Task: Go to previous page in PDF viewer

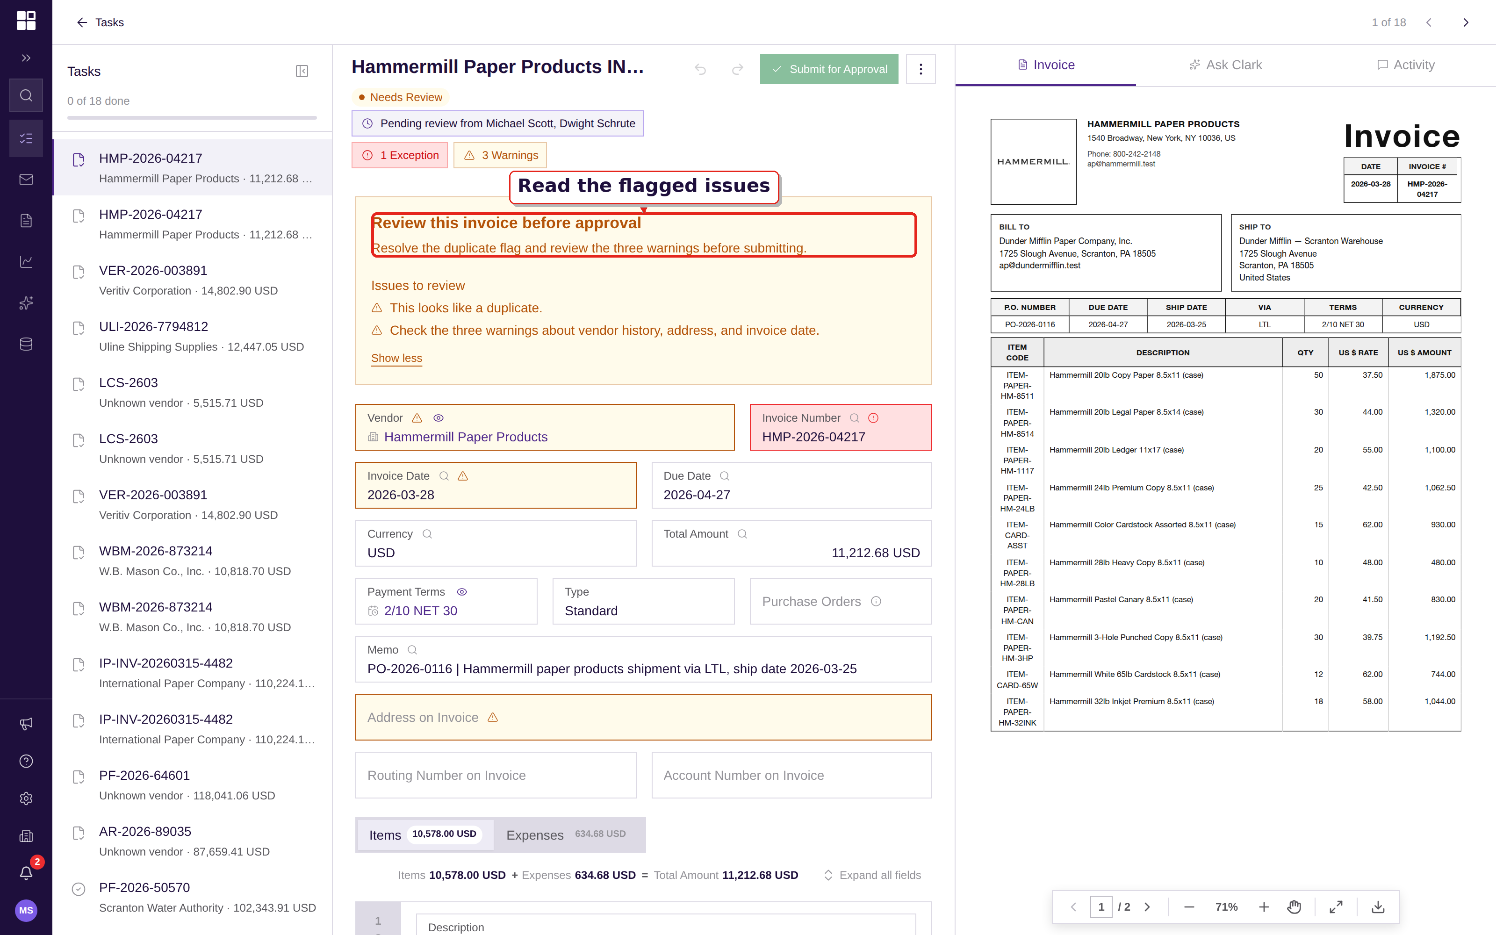Action: click(1073, 906)
